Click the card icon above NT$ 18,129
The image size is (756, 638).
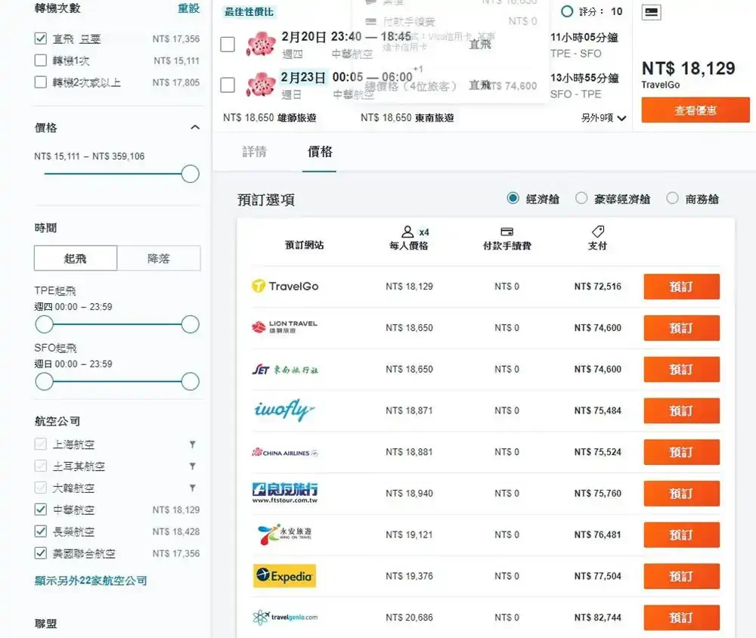(x=652, y=12)
